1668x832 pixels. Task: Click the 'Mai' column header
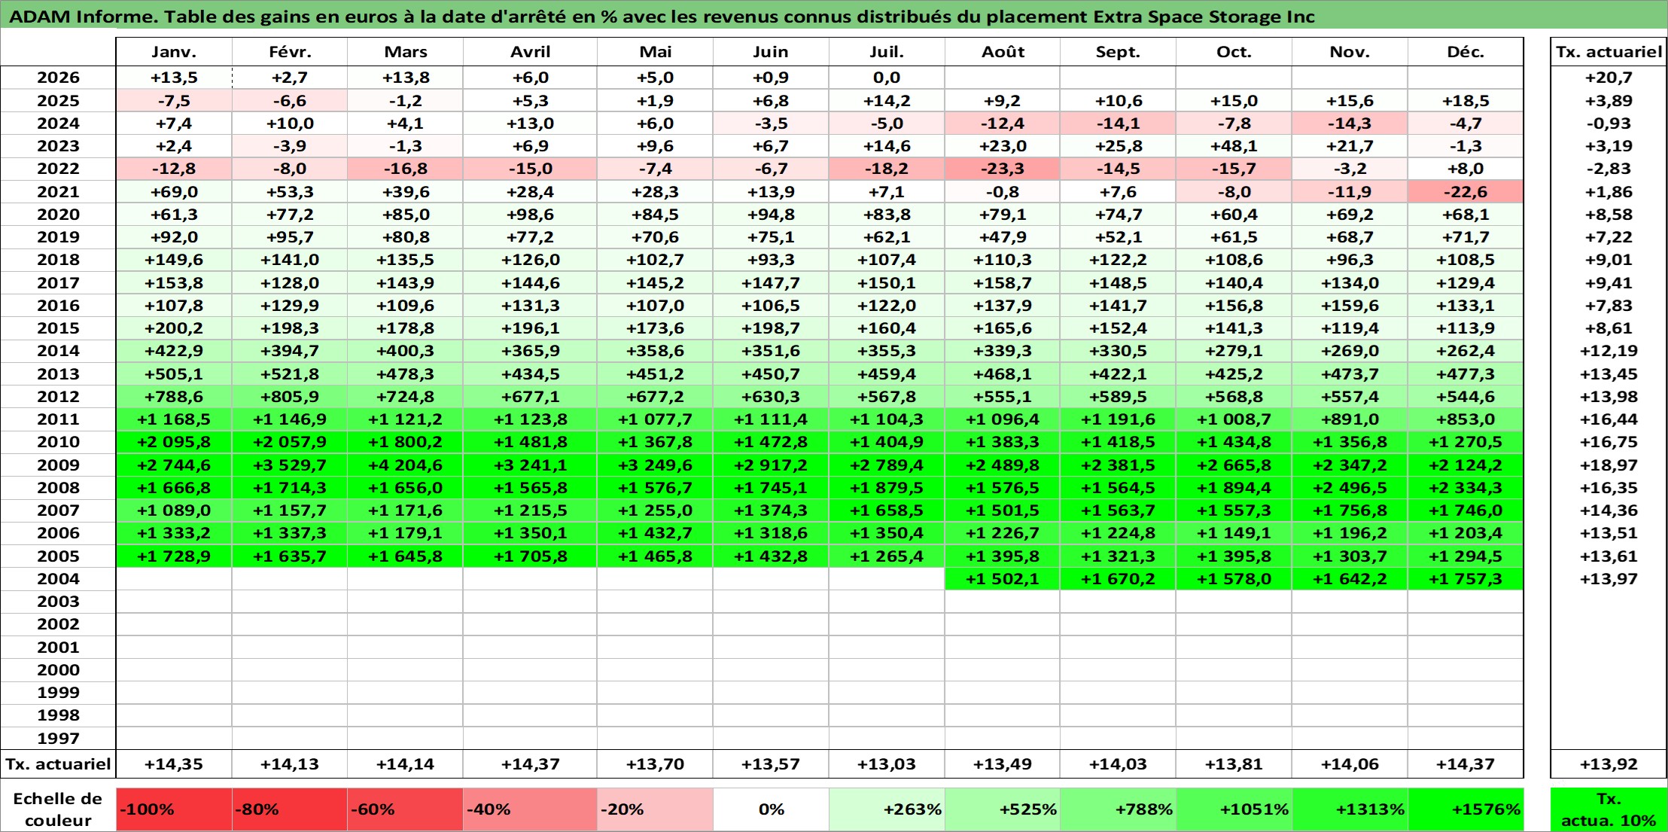coord(656,52)
